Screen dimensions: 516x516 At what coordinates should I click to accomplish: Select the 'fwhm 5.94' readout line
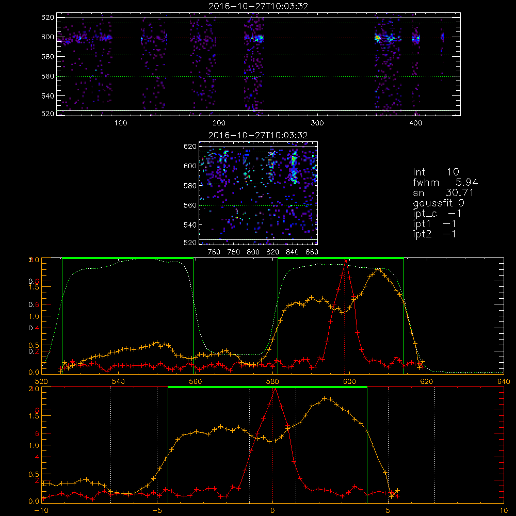click(x=445, y=182)
